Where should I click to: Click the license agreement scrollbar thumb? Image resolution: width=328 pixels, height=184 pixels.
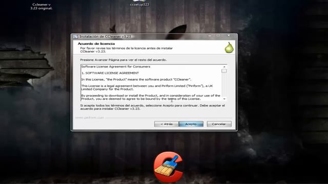[224, 71]
